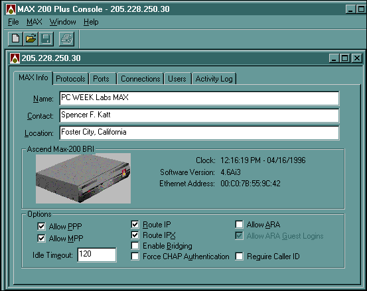The image size is (367, 291).
Task: Click the New document toolbar icon
Action: (x=15, y=39)
